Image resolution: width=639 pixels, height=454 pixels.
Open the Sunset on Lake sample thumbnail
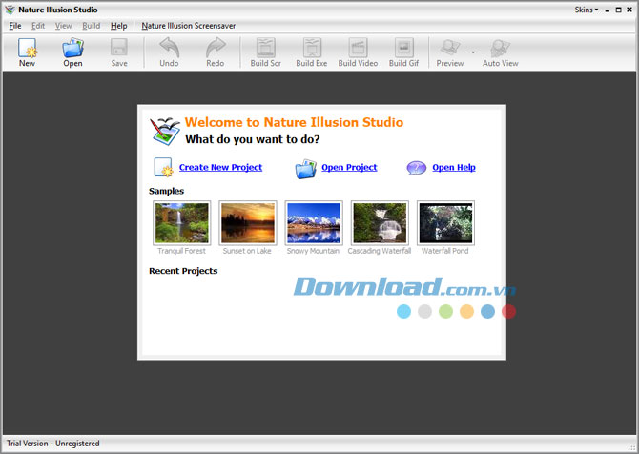point(248,223)
